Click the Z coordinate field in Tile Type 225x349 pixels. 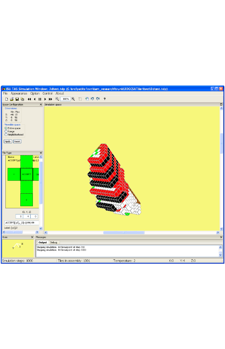pos(34,216)
